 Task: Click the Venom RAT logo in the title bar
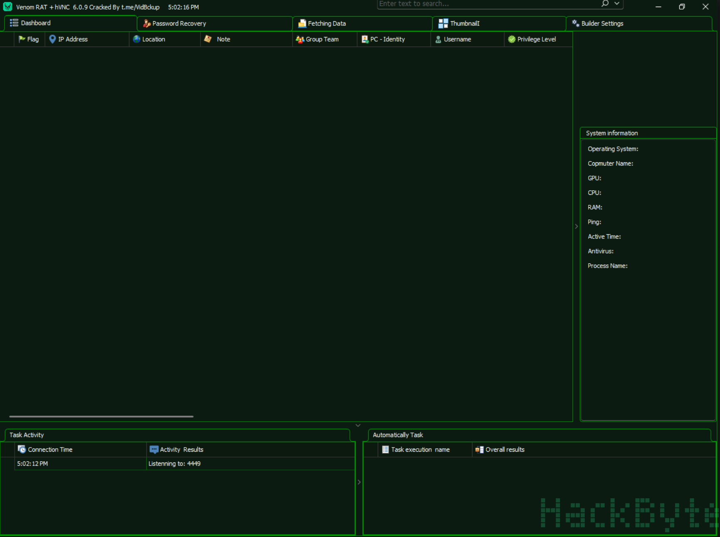pyautogui.click(x=7, y=7)
